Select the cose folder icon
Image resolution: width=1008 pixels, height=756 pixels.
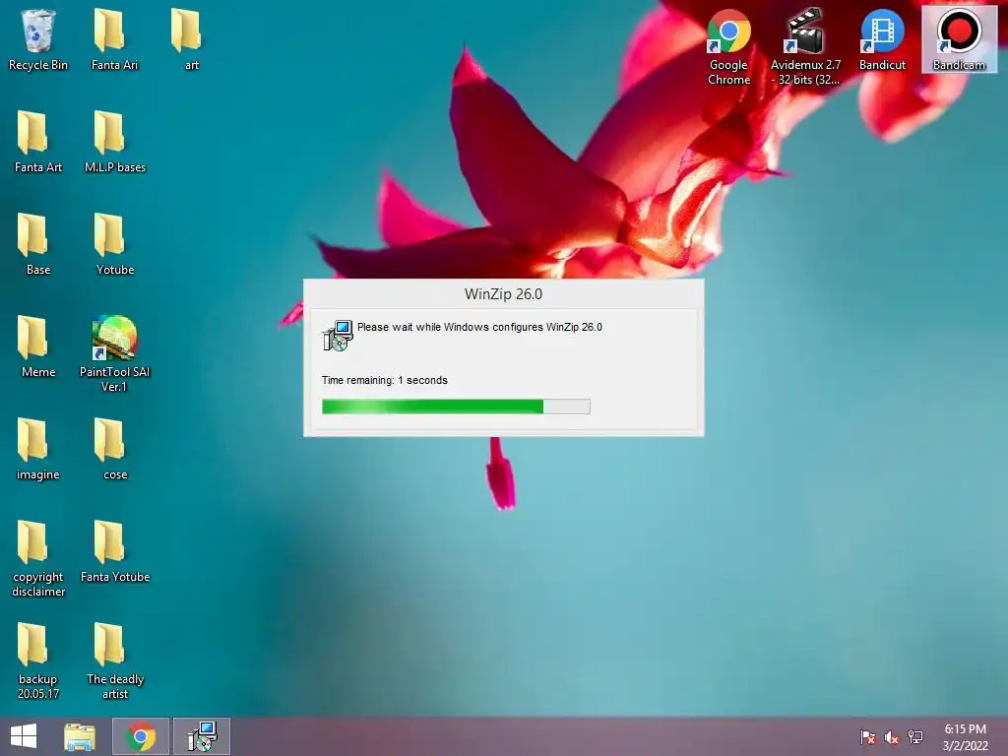(115, 449)
